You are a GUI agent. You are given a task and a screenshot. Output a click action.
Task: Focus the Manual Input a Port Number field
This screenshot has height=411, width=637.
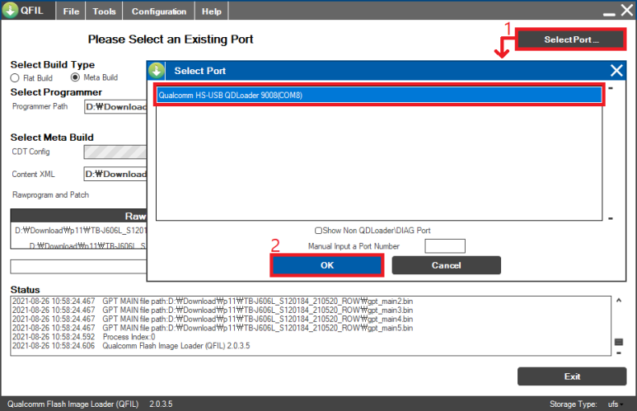pos(445,246)
